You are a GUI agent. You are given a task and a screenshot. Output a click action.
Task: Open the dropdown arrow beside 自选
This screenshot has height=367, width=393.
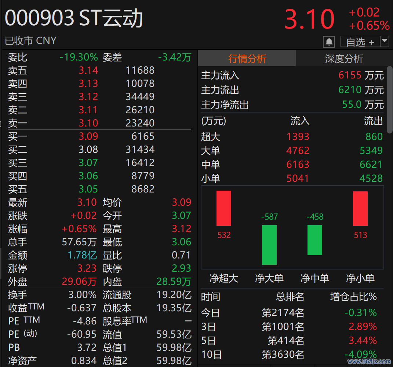385,41
